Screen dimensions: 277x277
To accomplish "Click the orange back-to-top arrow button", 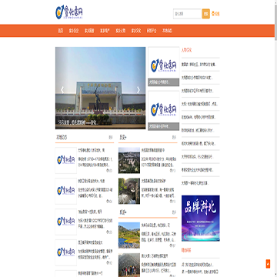I will 268,264.
